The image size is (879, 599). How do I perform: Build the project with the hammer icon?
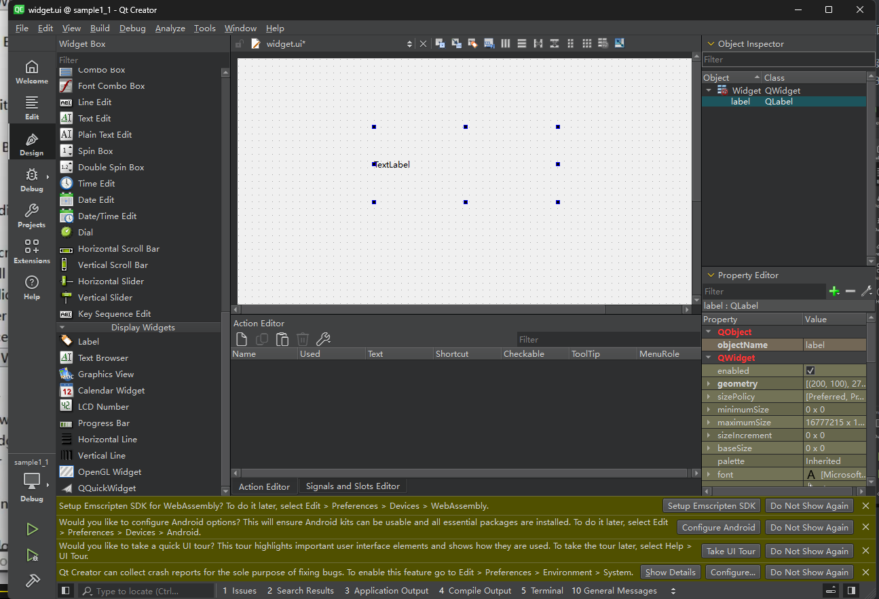32,581
